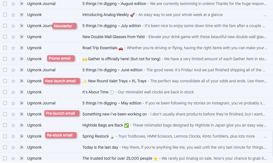The width and height of the screenshot is (273, 163).
Task: Click the Re-stock email label tag
Action: click(x=60, y=135)
